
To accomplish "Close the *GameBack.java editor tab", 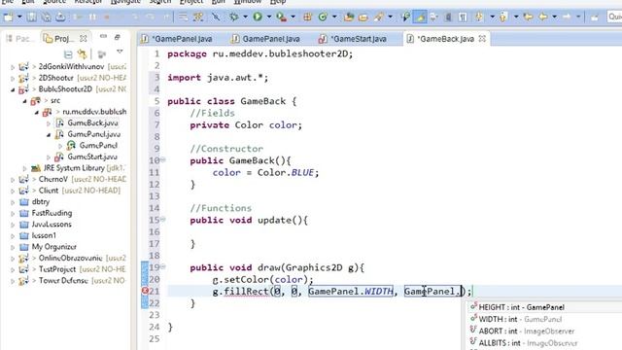I will pos(482,39).
